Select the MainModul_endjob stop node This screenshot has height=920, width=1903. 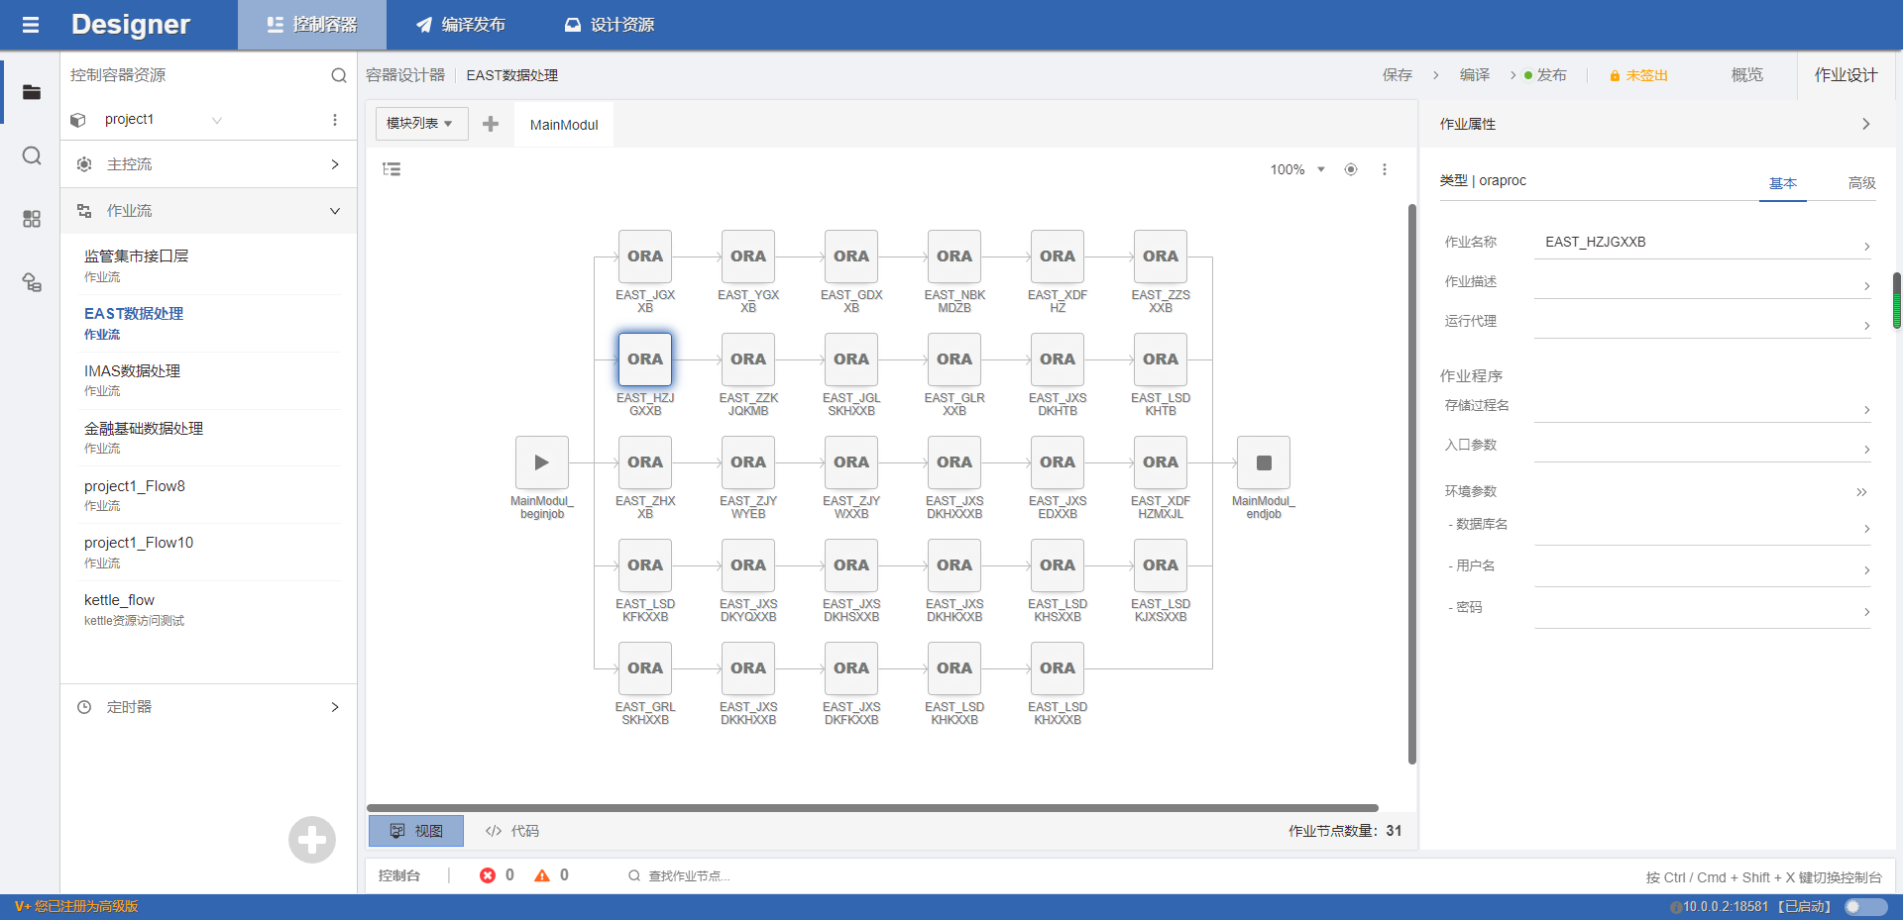pyautogui.click(x=1264, y=462)
